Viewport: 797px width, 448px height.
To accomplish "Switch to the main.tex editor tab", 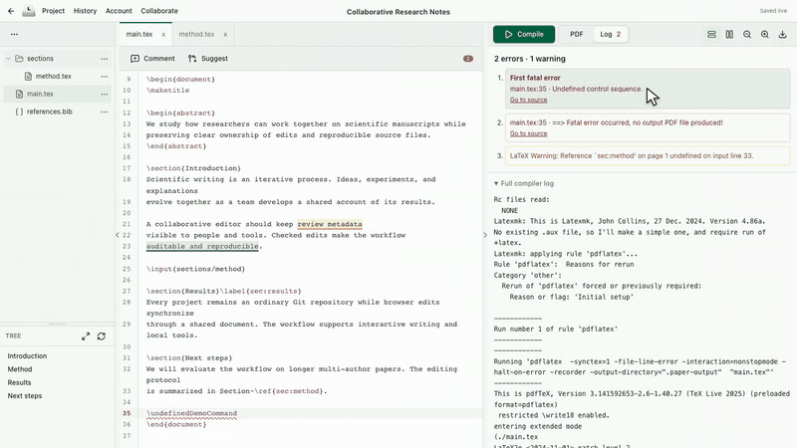I will click(x=139, y=34).
